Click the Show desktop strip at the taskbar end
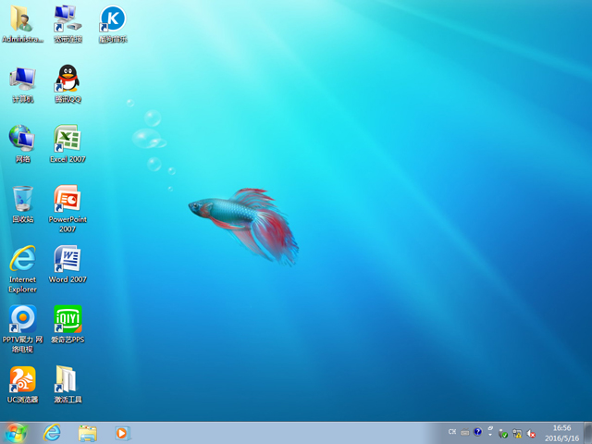592x444 pixels. (588, 433)
